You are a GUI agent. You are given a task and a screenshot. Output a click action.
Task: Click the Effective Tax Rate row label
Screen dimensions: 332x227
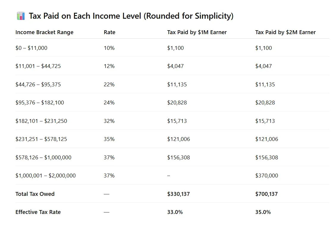(x=38, y=212)
